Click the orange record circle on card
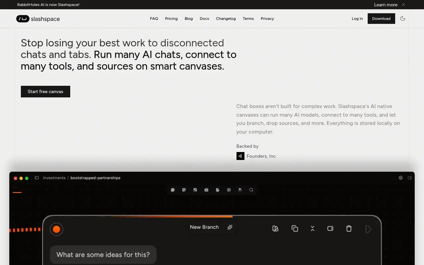This screenshot has height=265, width=424. (x=56, y=229)
